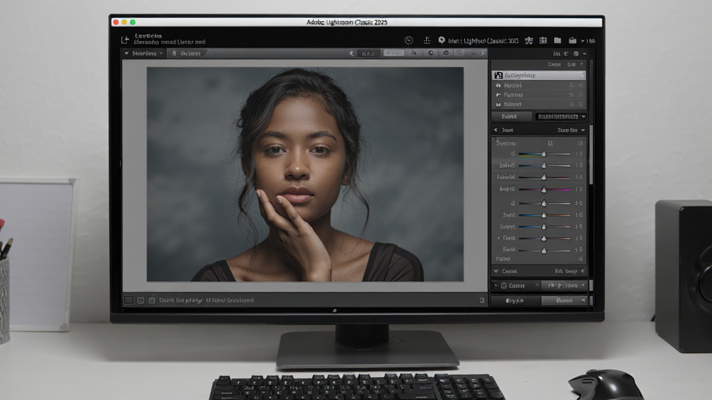Click the right arrow at the header's far end

click(583, 41)
